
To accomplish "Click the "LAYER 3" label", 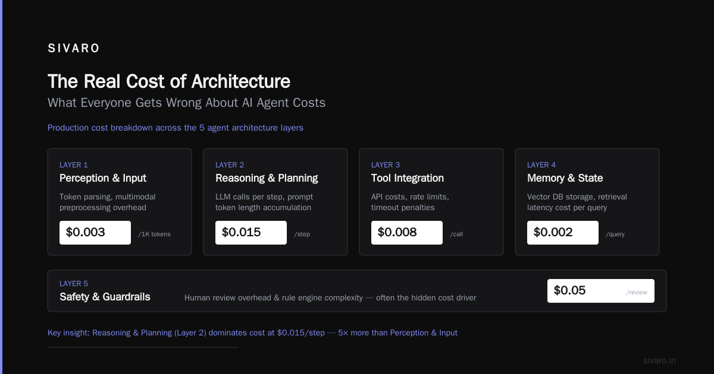I will 386,165.
